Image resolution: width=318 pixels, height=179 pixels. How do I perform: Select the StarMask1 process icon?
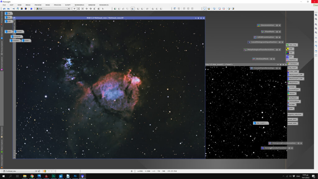pyautogui.click(x=293, y=98)
